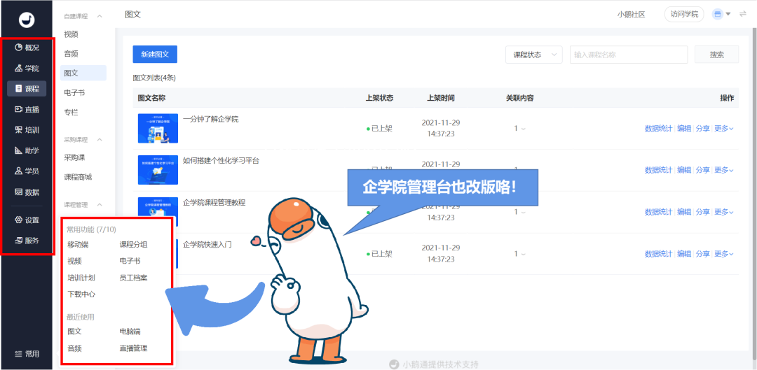This screenshot has height=370, width=757.
Task: Open 电脑端 under 最近使用
Action: click(x=130, y=332)
